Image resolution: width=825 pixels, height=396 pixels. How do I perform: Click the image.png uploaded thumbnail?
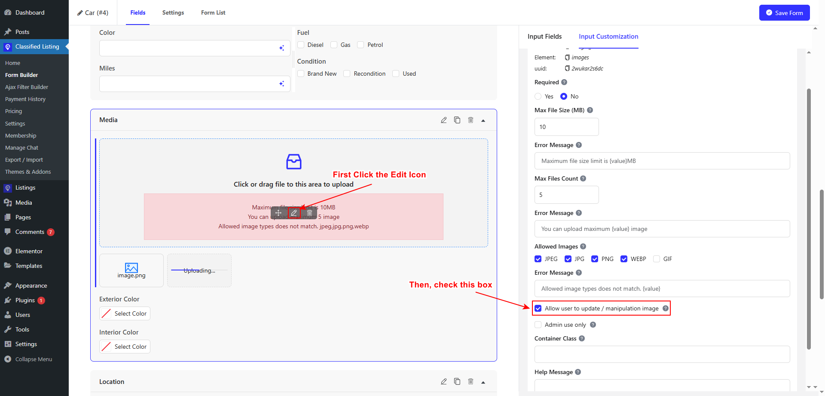click(131, 270)
